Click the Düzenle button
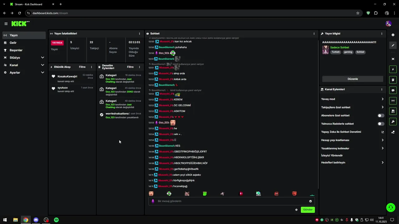399x224 pixels. pos(353,79)
